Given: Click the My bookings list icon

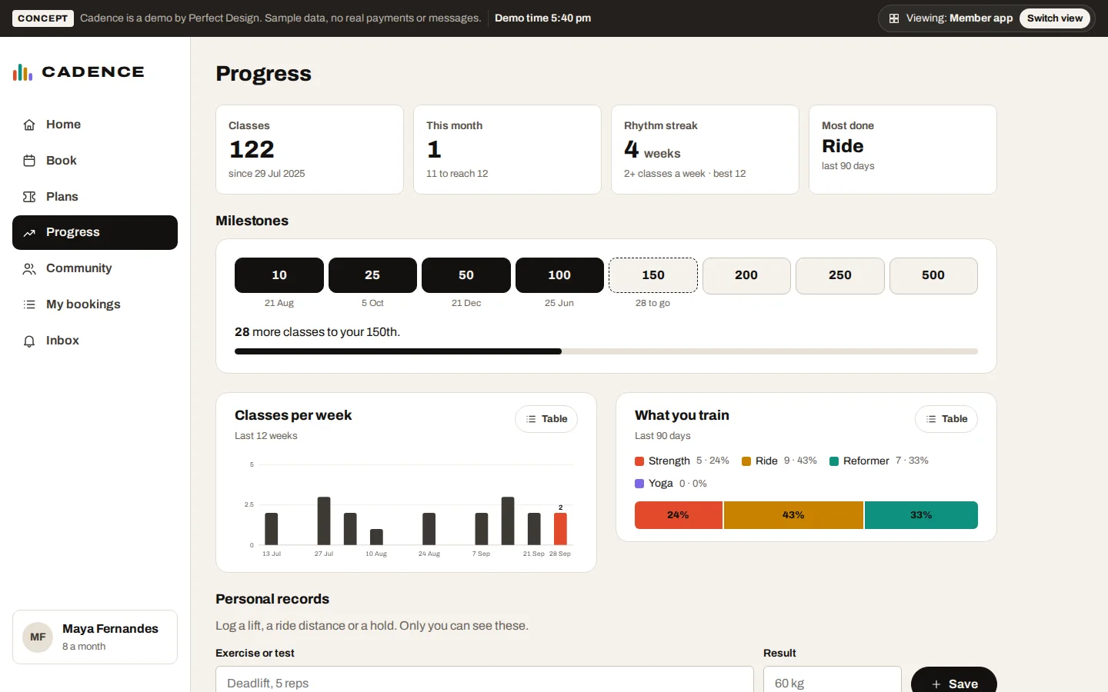Looking at the screenshot, I should (x=29, y=304).
